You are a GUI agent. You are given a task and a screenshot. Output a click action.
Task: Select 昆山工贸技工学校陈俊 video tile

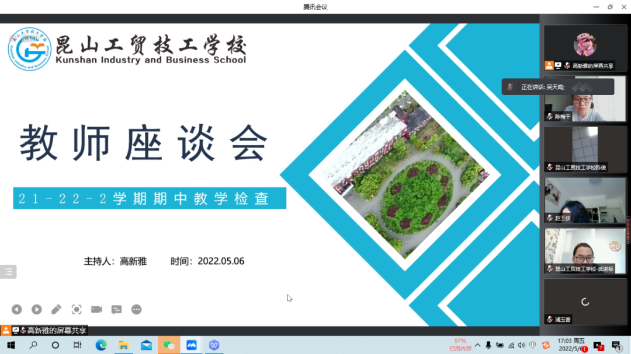(x=585, y=149)
